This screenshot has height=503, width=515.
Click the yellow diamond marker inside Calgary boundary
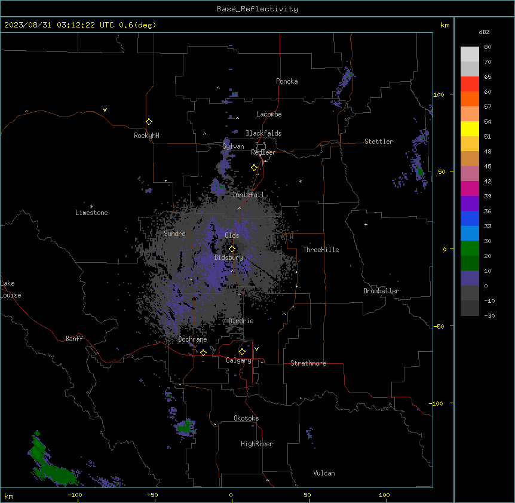pos(242,352)
